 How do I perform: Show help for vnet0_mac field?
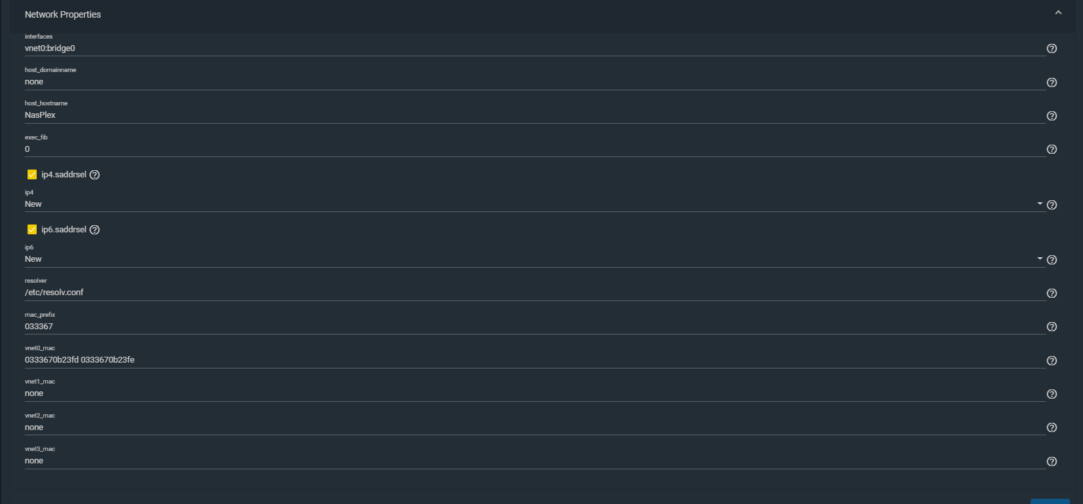click(1052, 361)
